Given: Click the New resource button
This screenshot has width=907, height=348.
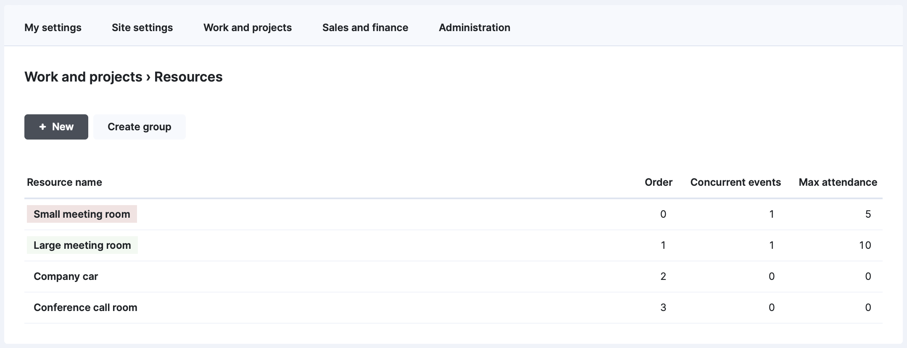Looking at the screenshot, I should [56, 127].
